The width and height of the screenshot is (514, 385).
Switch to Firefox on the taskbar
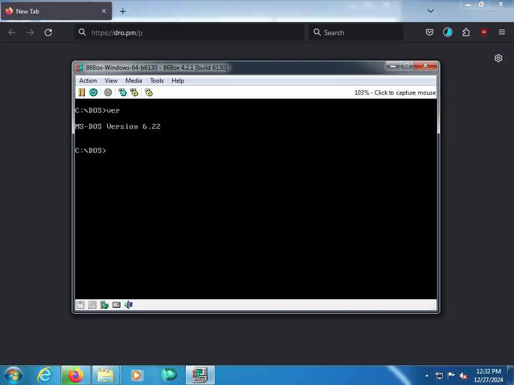tap(75, 375)
